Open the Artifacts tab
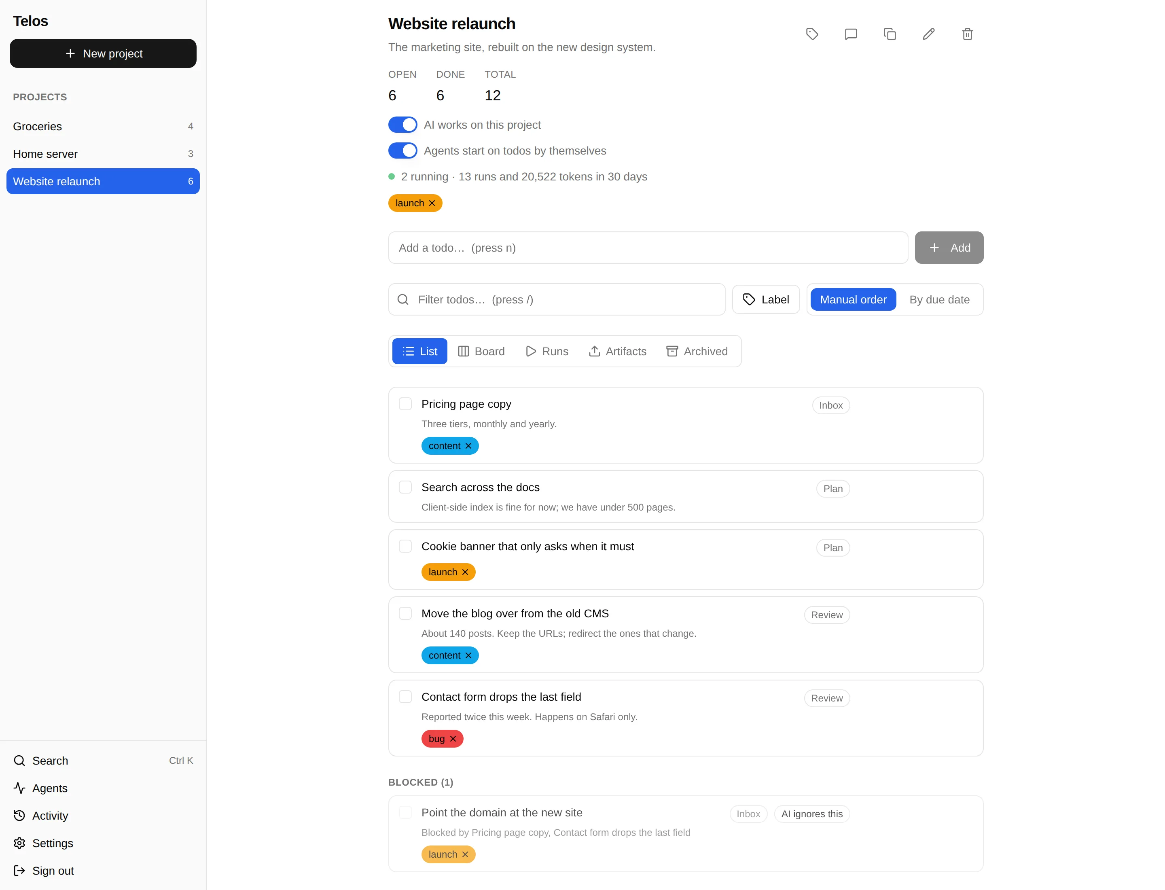 point(617,351)
